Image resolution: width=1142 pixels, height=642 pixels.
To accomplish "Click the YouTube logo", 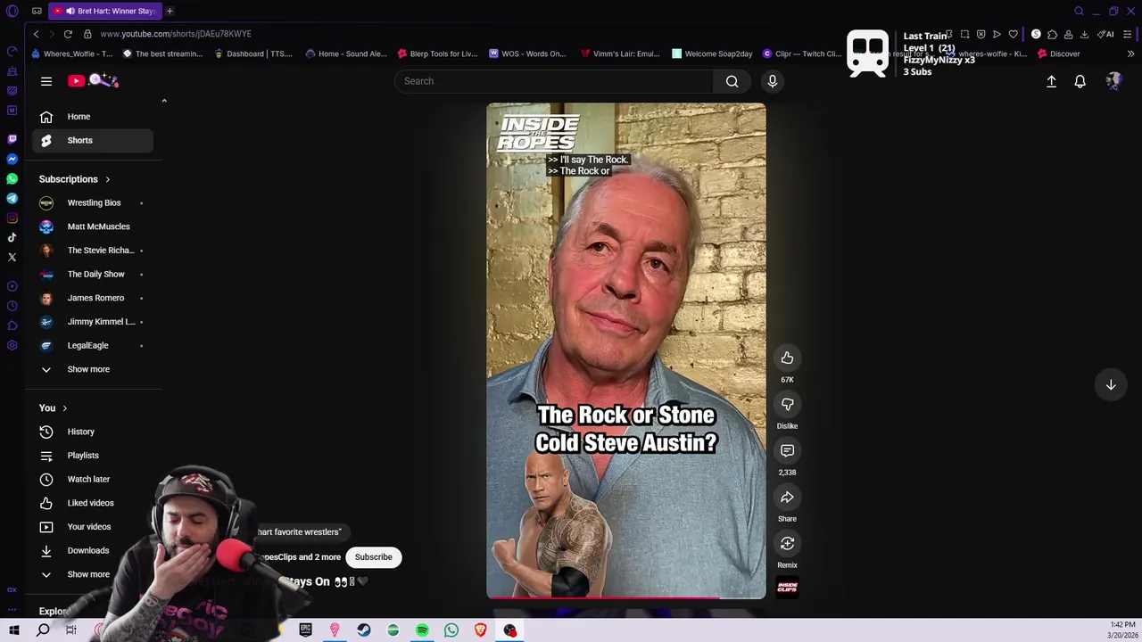I will pyautogui.click(x=93, y=81).
